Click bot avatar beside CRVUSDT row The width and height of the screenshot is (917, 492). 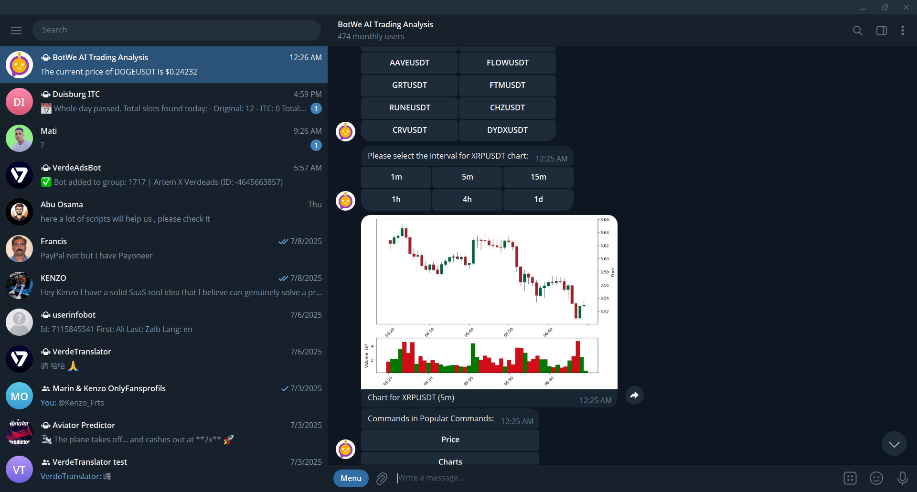(345, 131)
